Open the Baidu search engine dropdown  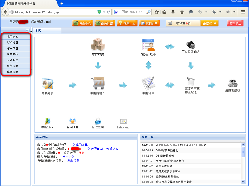(x=120, y=12)
